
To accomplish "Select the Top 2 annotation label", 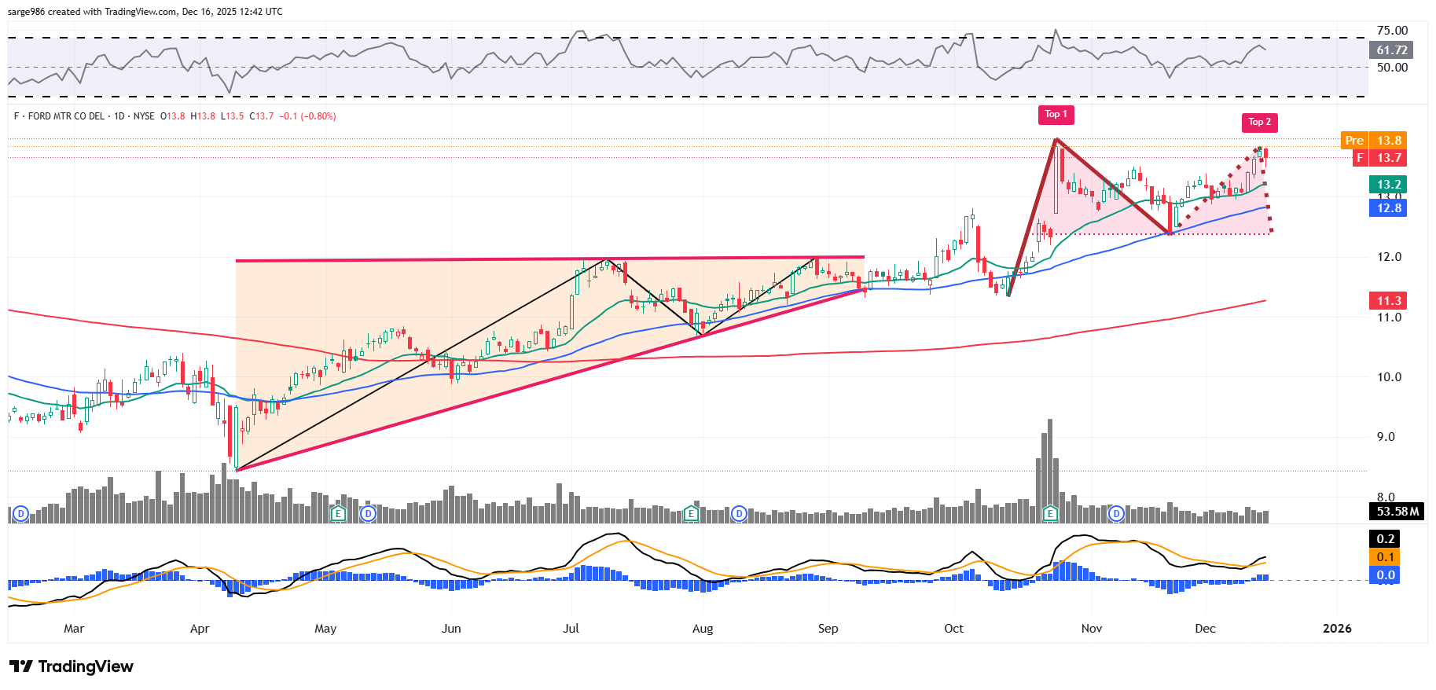I will (x=1259, y=123).
